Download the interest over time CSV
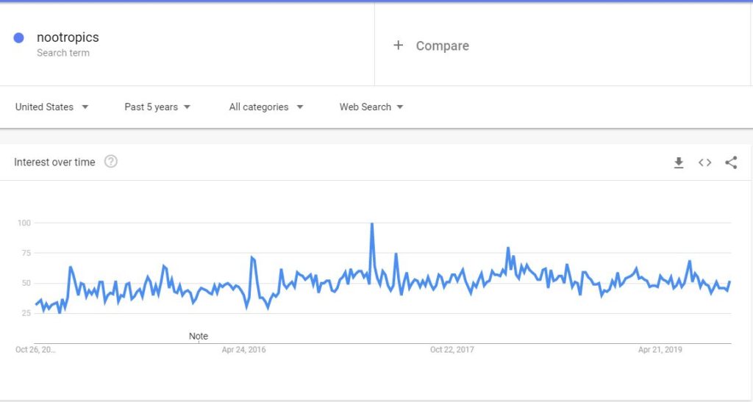753x402 pixels. click(678, 162)
